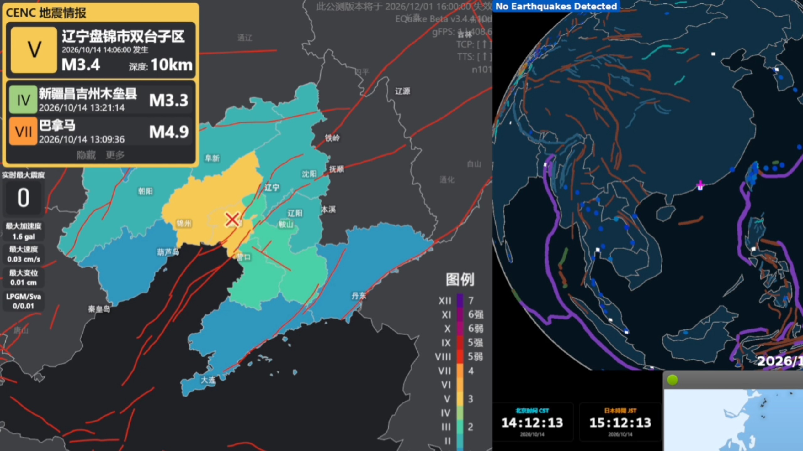Click the 秦皇岛 city label on map
Viewport: 803px width, 451px height.
click(x=99, y=309)
